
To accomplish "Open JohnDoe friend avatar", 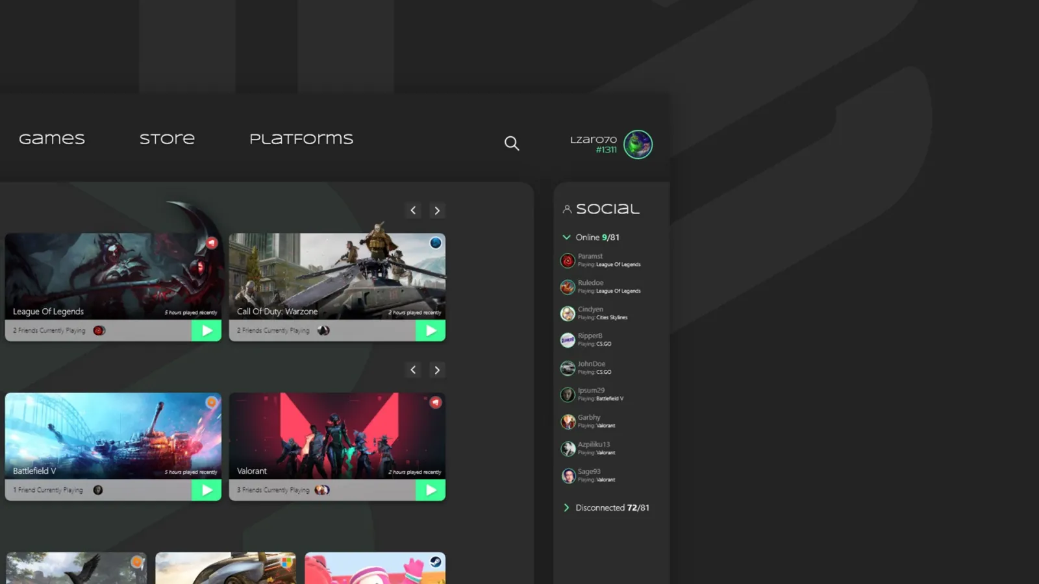I will pyautogui.click(x=568, y=368).
